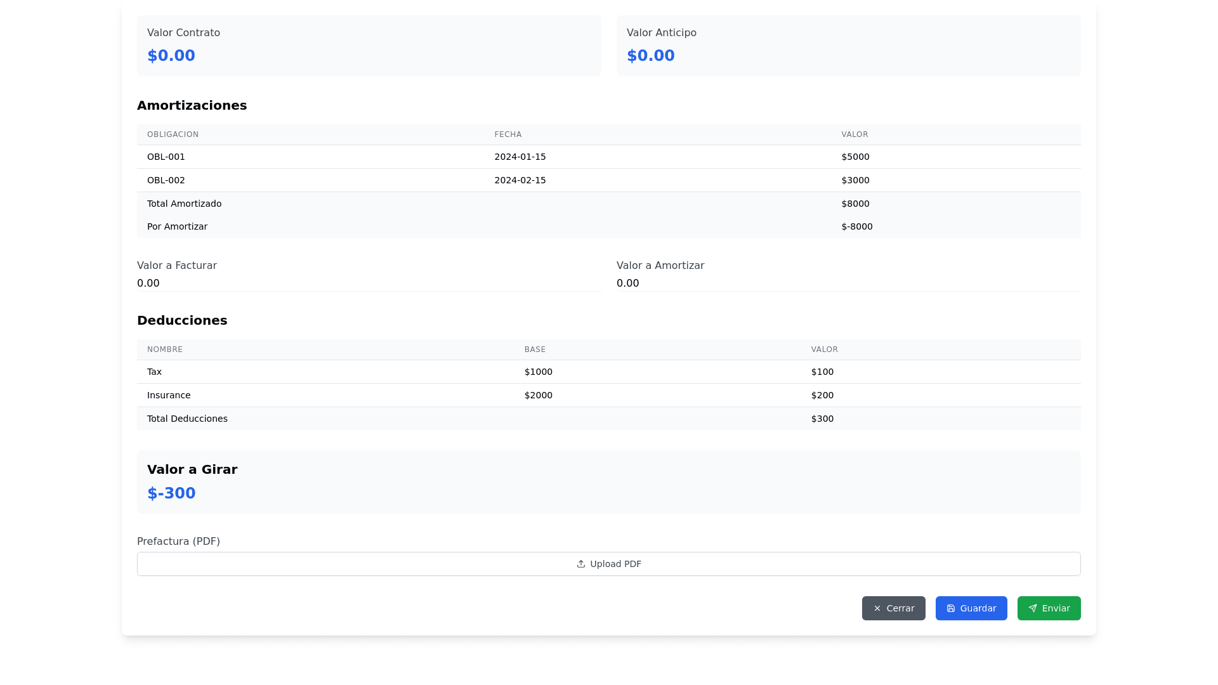Screen dimensions: 1218x685
Task: Click the upload arrow icon
Action: click(580, 564)
